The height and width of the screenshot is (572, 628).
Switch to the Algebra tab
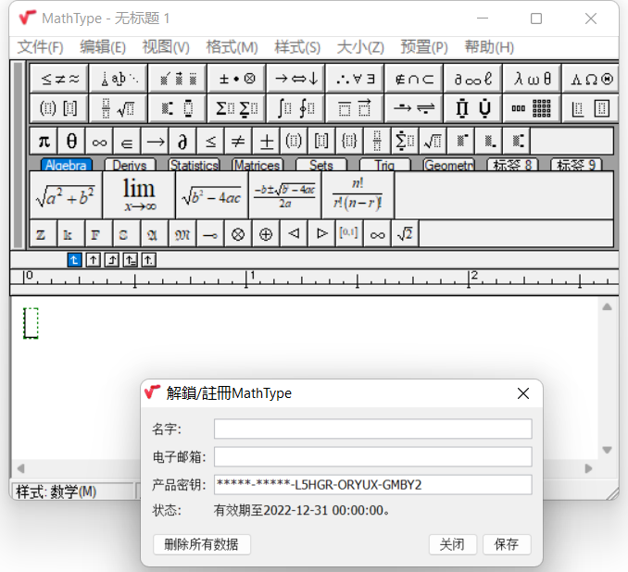66,165
